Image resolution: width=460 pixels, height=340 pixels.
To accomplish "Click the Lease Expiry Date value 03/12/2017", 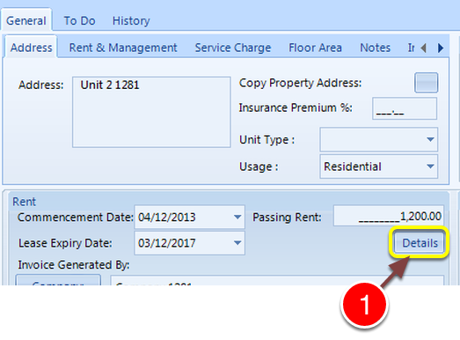I will (166, 243).
